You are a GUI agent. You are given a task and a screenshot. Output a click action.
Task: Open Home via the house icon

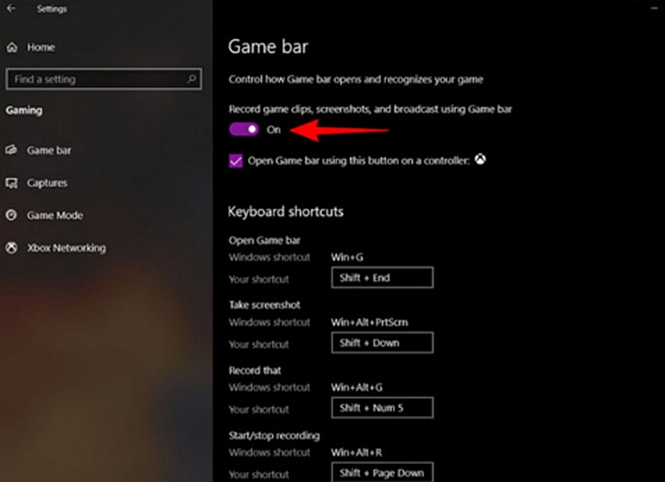11,47
